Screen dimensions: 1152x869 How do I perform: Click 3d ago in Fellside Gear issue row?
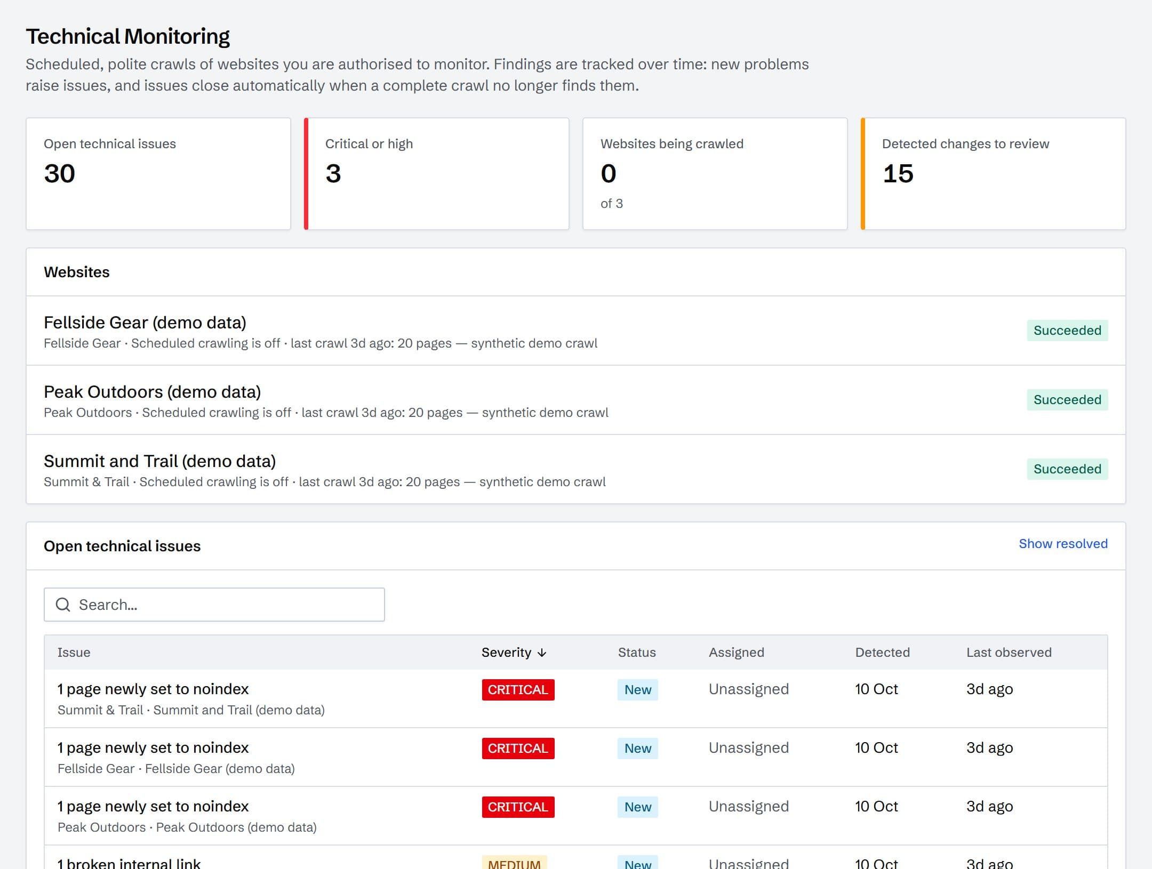pos(989,748)
